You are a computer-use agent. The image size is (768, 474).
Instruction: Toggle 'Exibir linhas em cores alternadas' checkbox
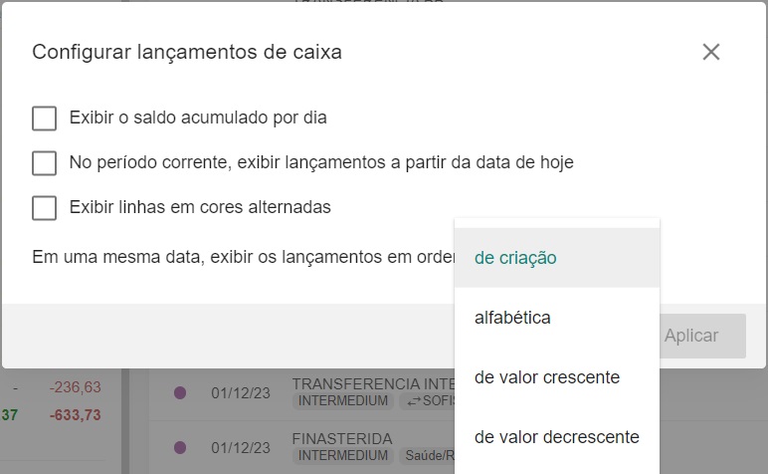coord(44,208)
